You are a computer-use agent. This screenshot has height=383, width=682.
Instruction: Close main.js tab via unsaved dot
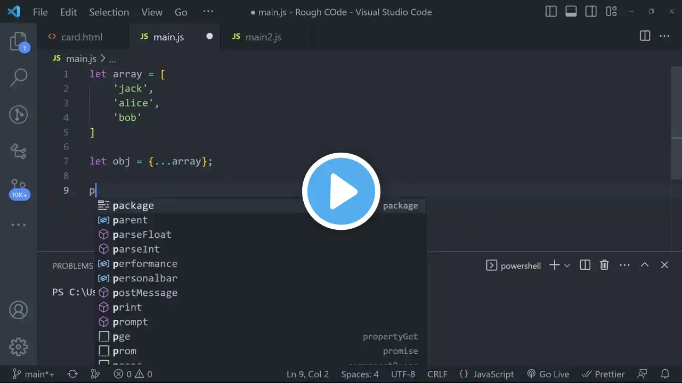pyautogui.click(x=209, y=36)
